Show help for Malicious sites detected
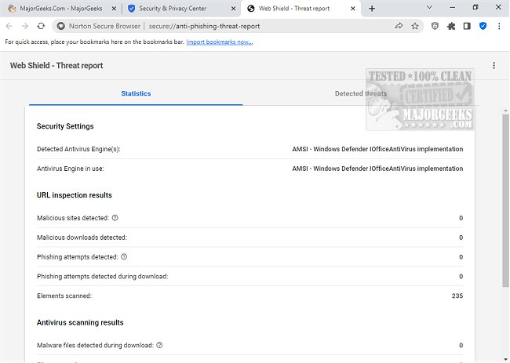Viewport: 510px width, 363px height. (115, 218)
